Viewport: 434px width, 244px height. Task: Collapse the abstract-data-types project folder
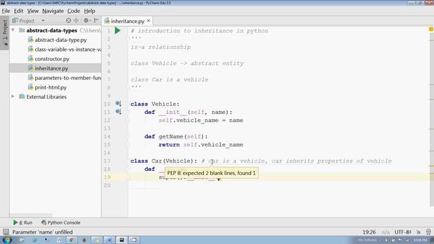click(x=13, y=30)
